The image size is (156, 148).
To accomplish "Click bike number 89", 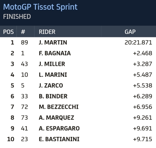I will 24,42.
